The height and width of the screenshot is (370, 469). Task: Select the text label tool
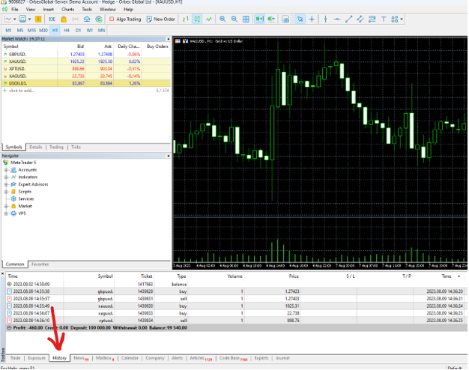[384, 19]
